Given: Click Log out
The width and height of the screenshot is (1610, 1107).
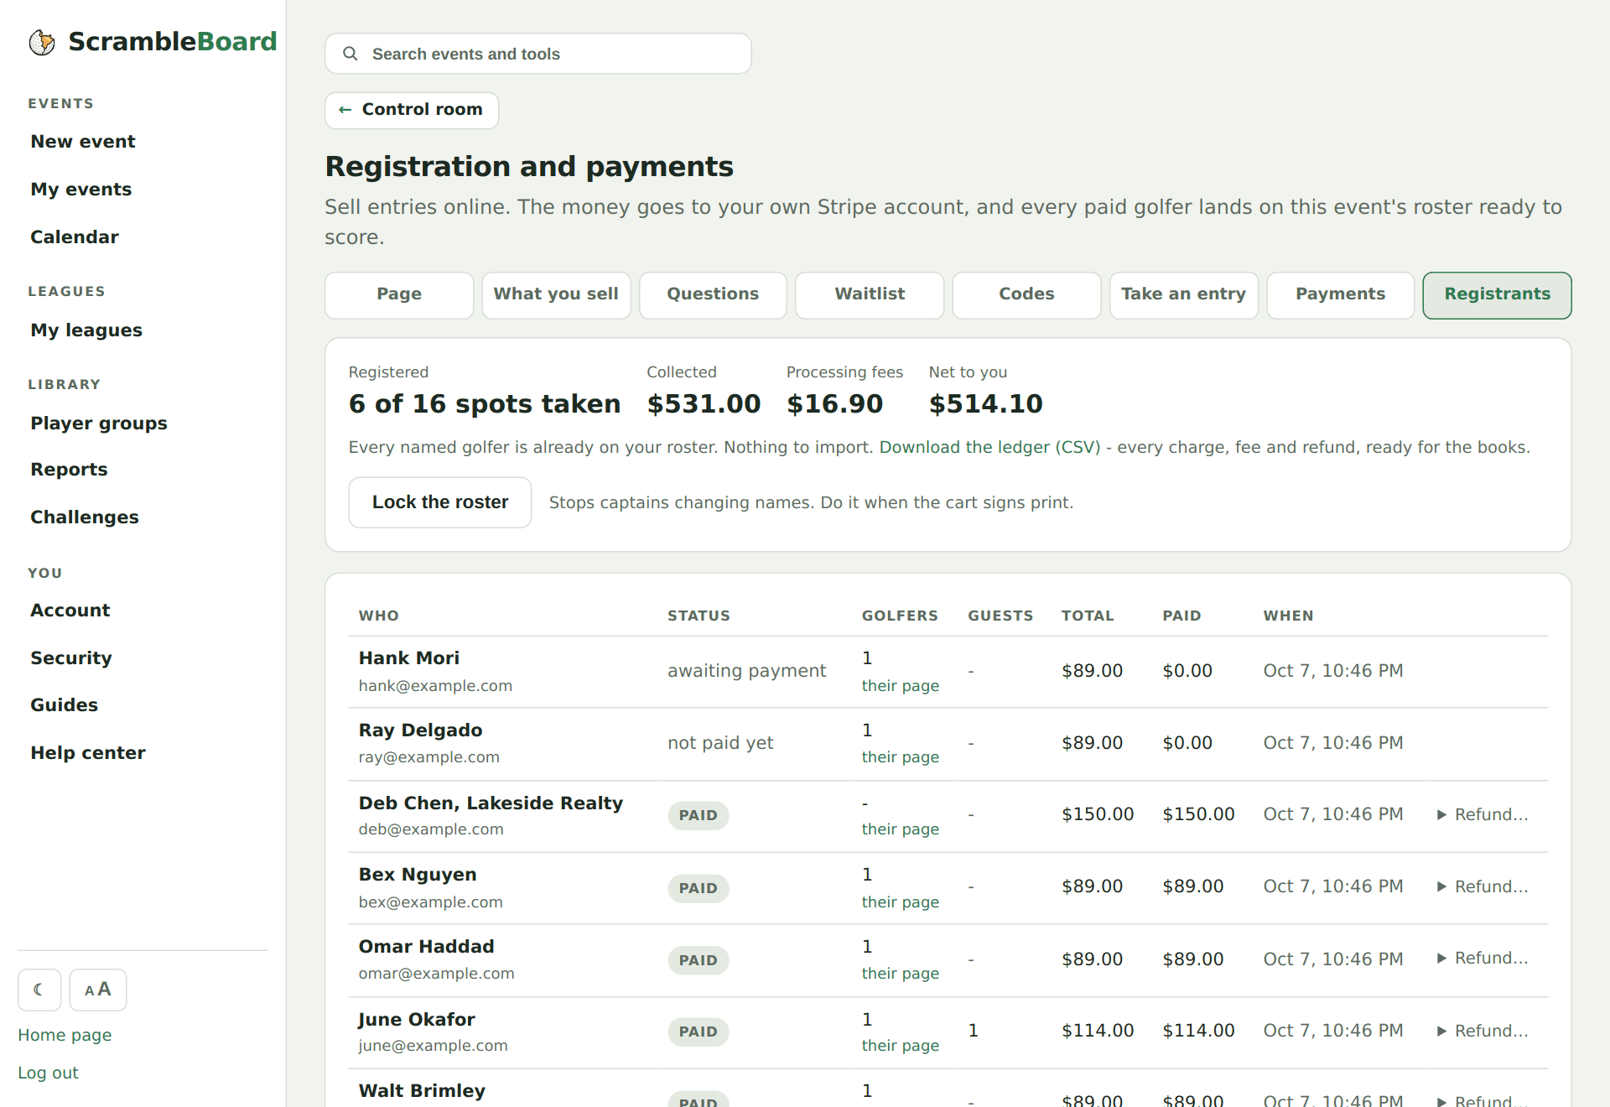Looking at the screenshot, I should pyautogui.click(x=48, y=1073).
